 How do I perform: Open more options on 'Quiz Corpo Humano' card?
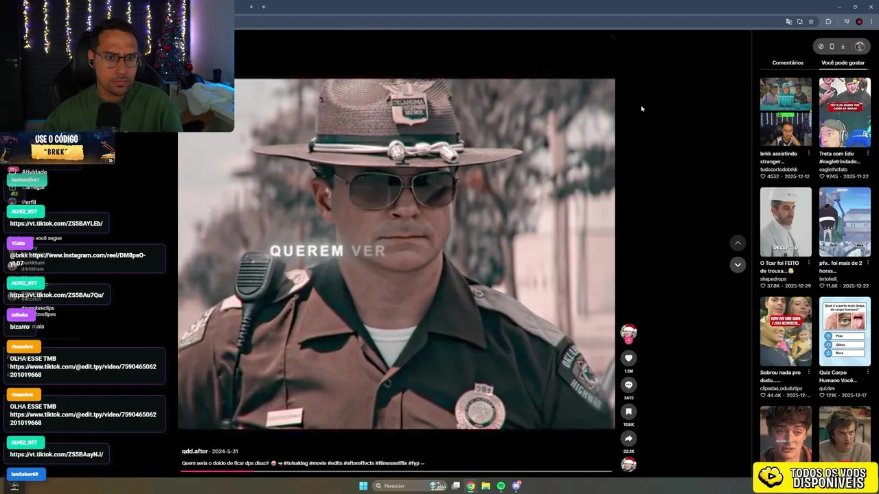coord(867,373)
